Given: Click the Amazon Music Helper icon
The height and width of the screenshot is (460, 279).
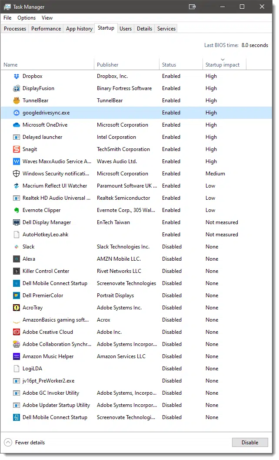Looking at the screenshot, I should (17, 356).
